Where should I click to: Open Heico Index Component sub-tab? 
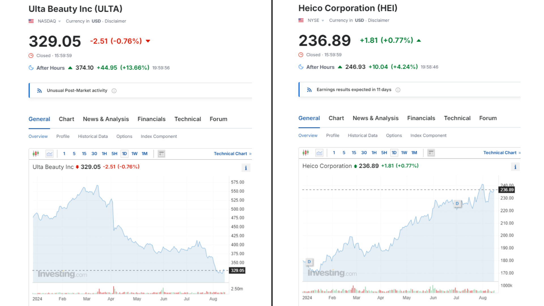coord(428,135)
